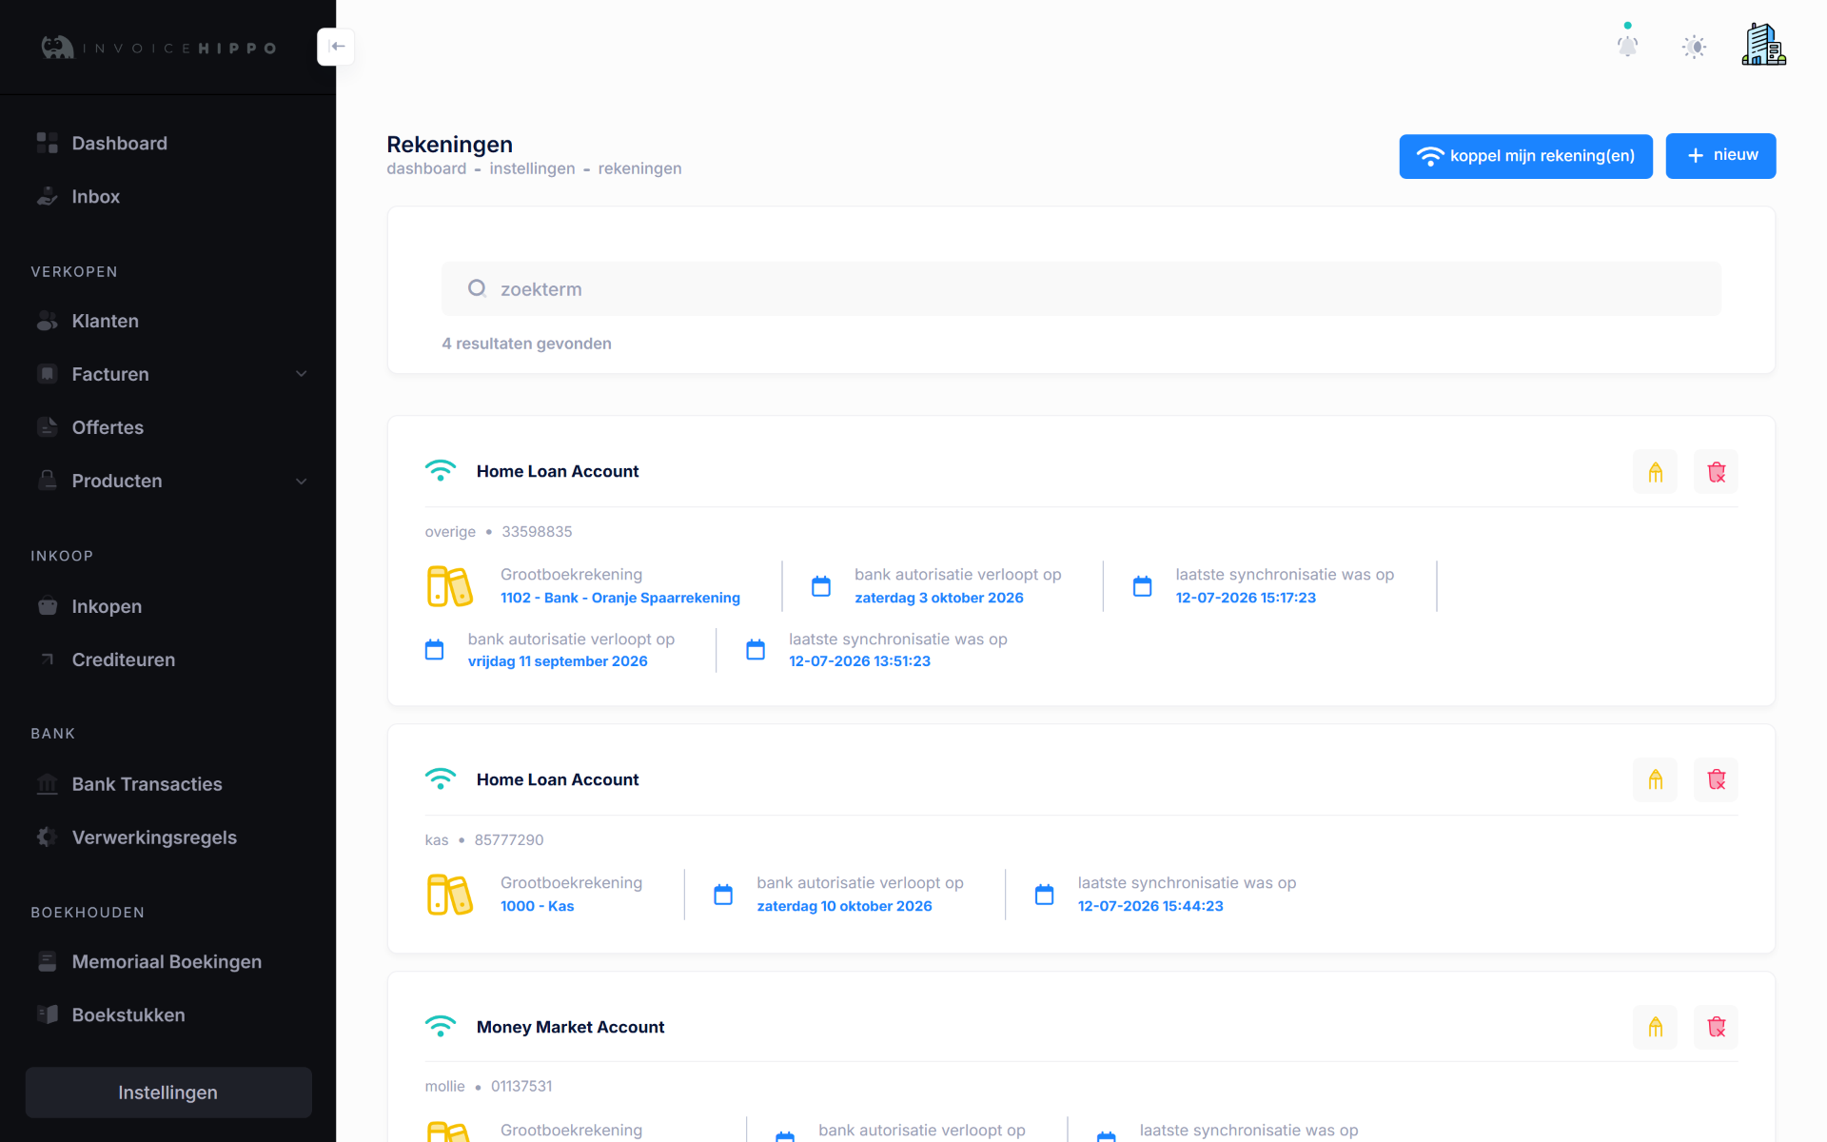Open the notifications bell icon
The width and height of the screenshot is (1827, 1142).
pyautogui.click(x=1627, y=46)
